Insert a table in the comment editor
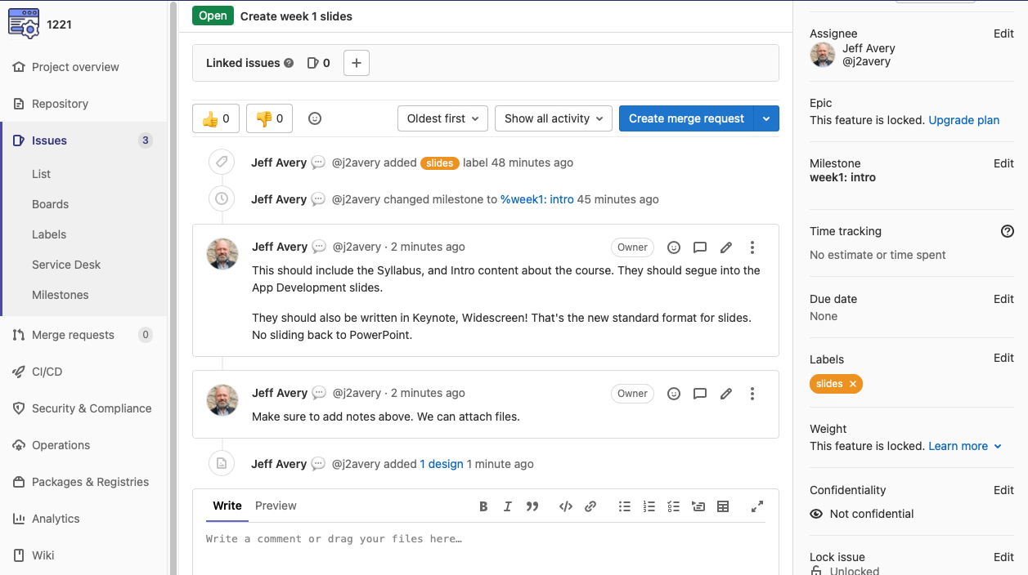1028x575 pixels. coord(723,506)
